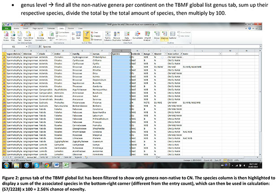Click the Remove Duplicates icon

pos(117,36)
